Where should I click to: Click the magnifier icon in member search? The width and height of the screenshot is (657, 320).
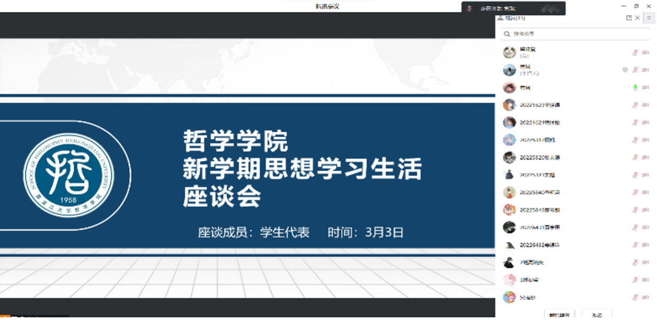(508, 34)
